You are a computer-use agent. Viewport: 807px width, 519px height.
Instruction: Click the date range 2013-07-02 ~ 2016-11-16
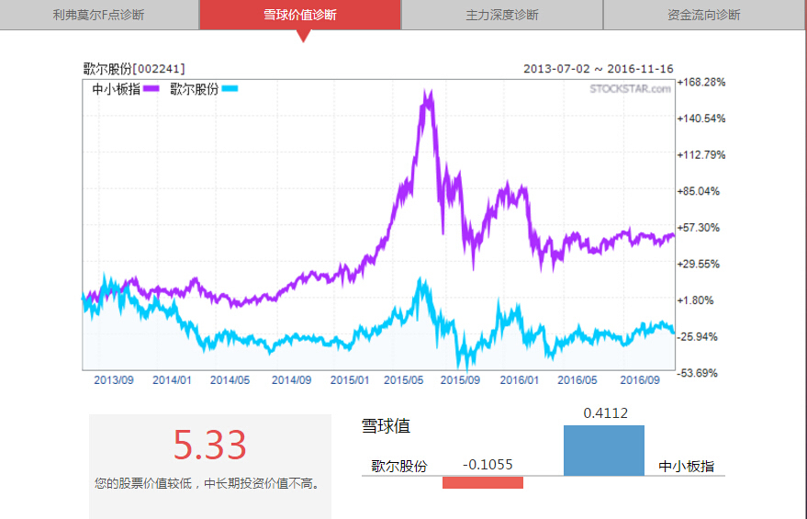pyautogui.click(x=598, y=69)
